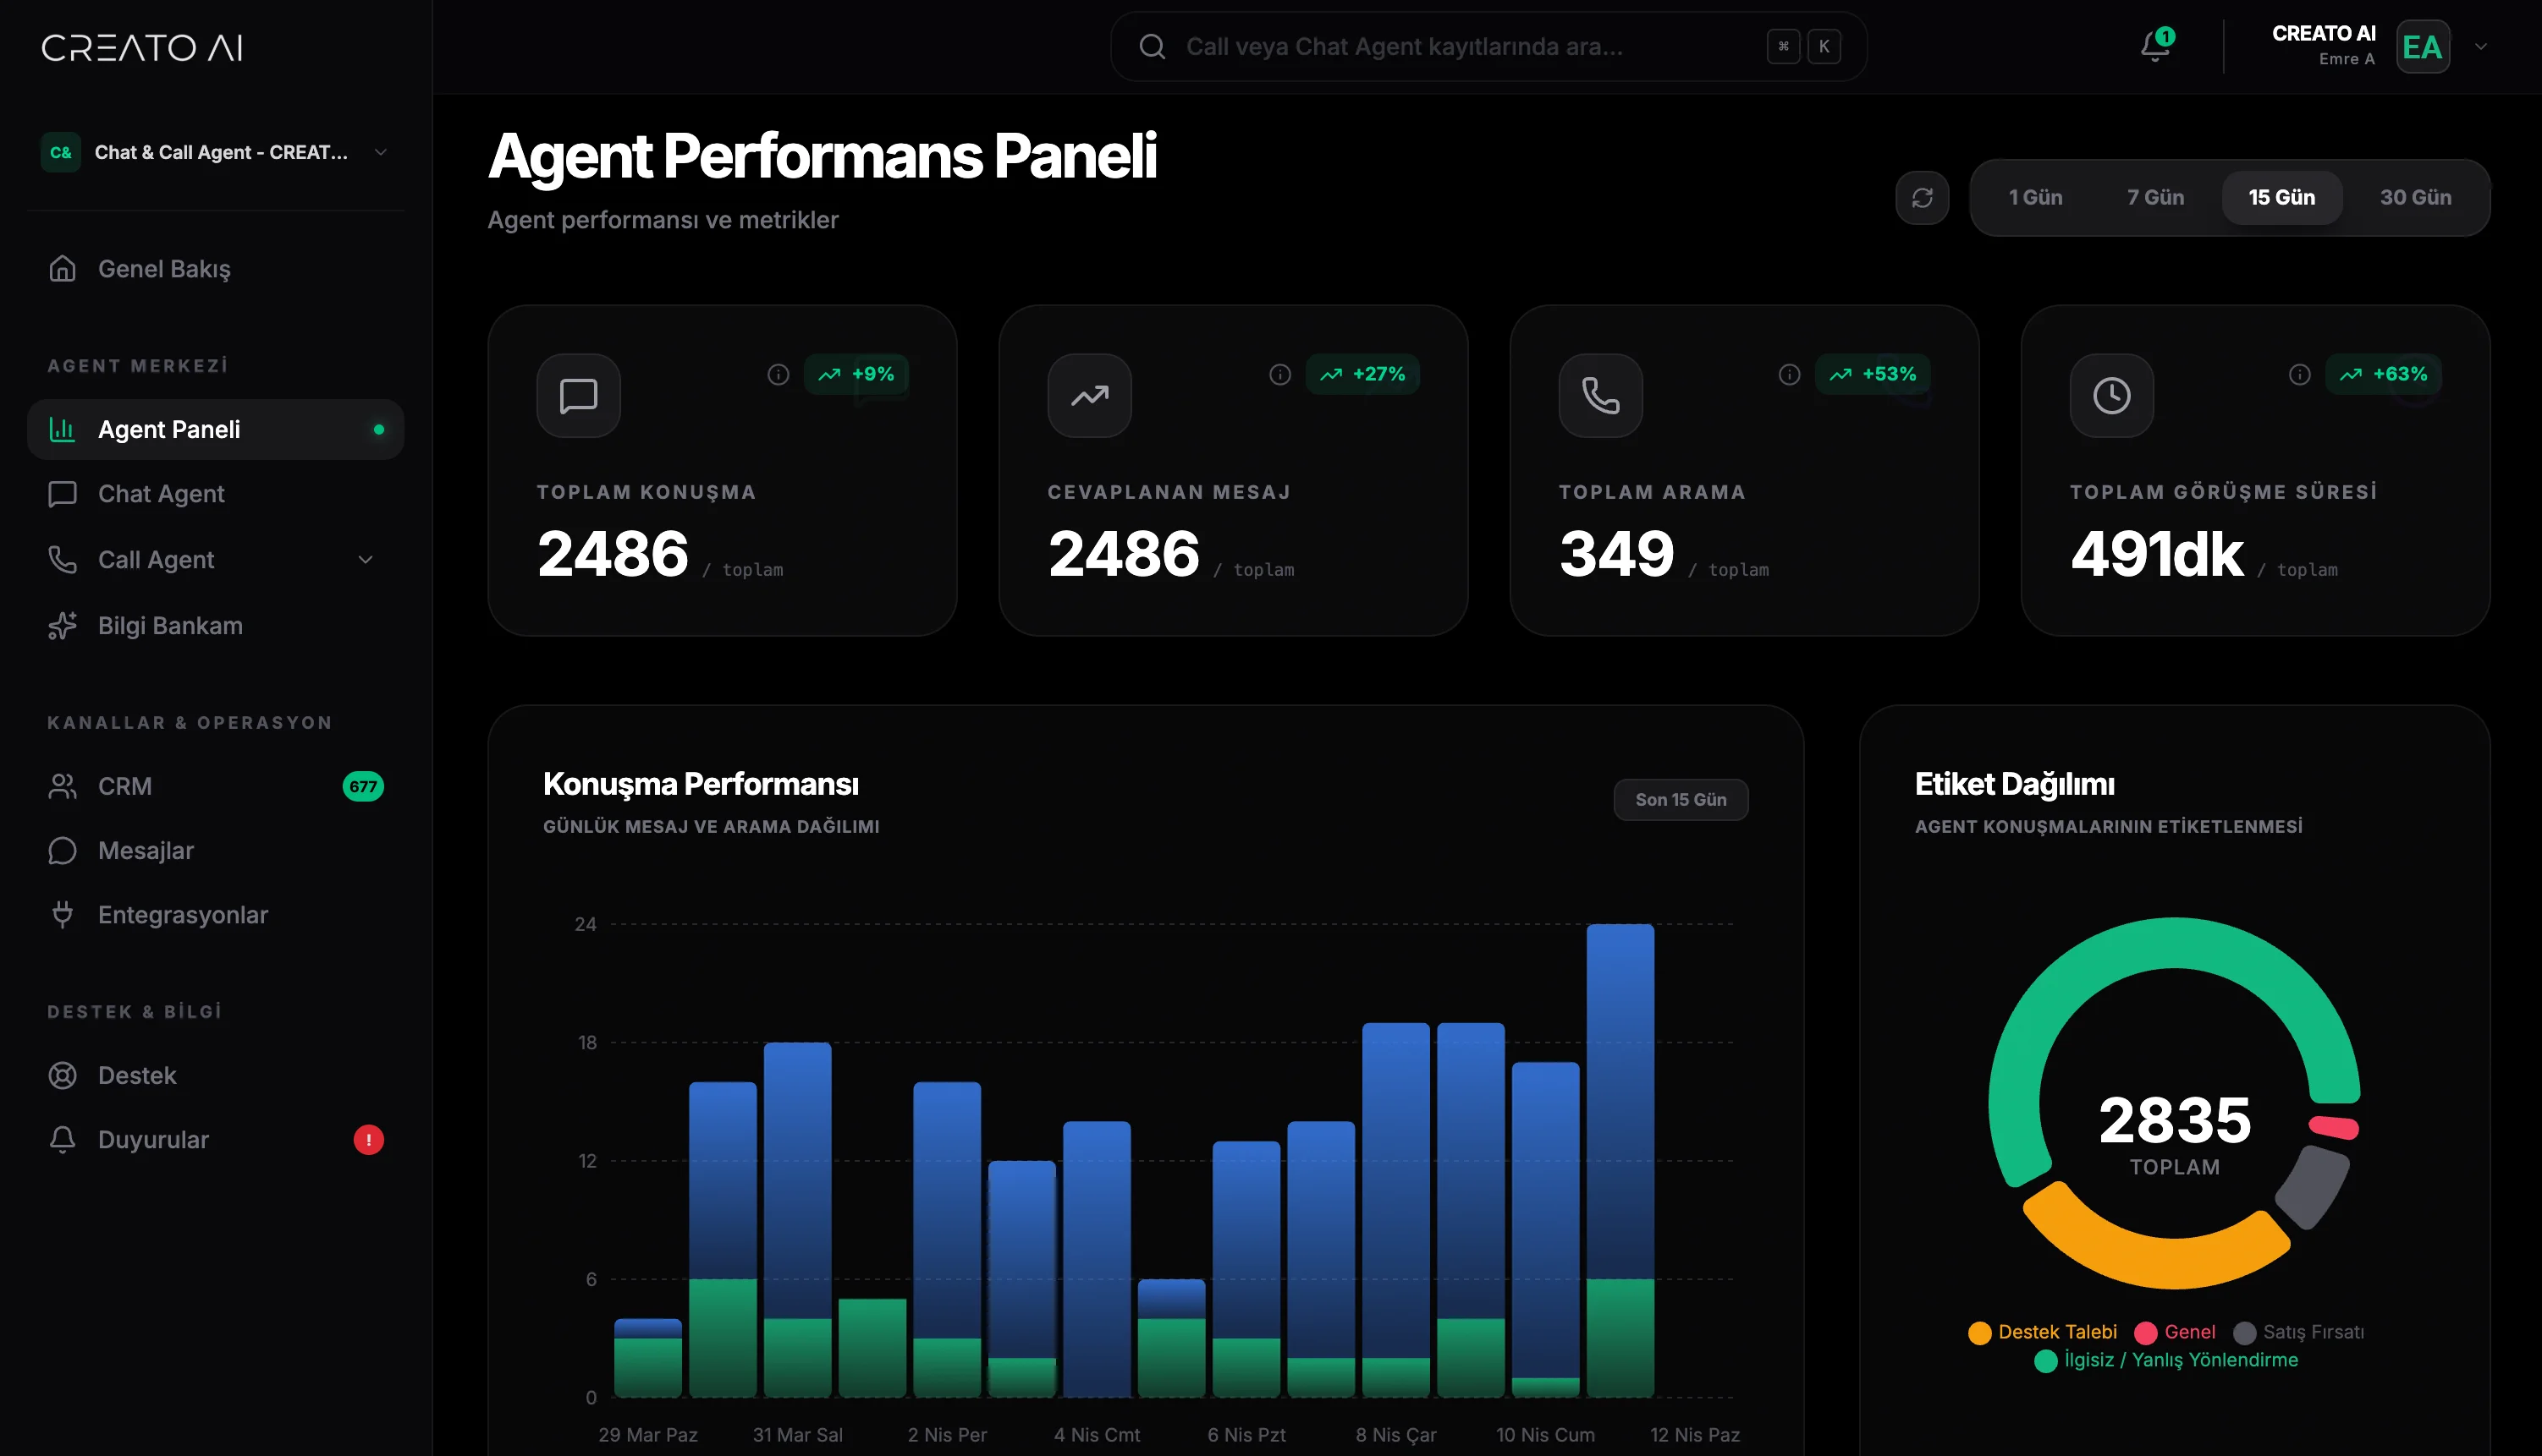Click the CREATO AI logo

(141, 47)
